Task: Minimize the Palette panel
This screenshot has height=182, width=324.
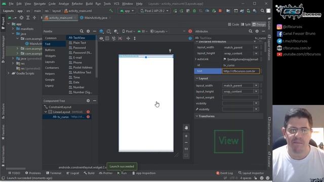Action: pos(95,31)
